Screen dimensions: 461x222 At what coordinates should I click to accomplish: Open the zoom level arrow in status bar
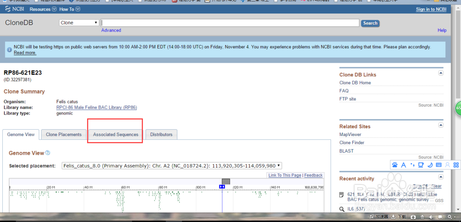(x=454, y=217)
